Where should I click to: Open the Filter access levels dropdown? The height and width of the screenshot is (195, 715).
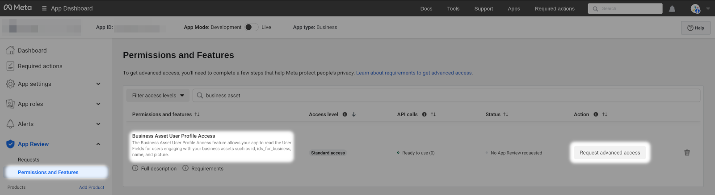tap(158, 95)
